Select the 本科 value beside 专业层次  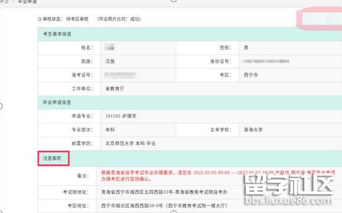pyautogui.click(x=110, y=130)
